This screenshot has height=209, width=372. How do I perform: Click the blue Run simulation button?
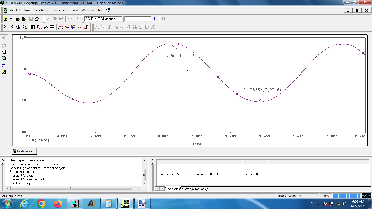pyautogui.click(x=155, y=19)
